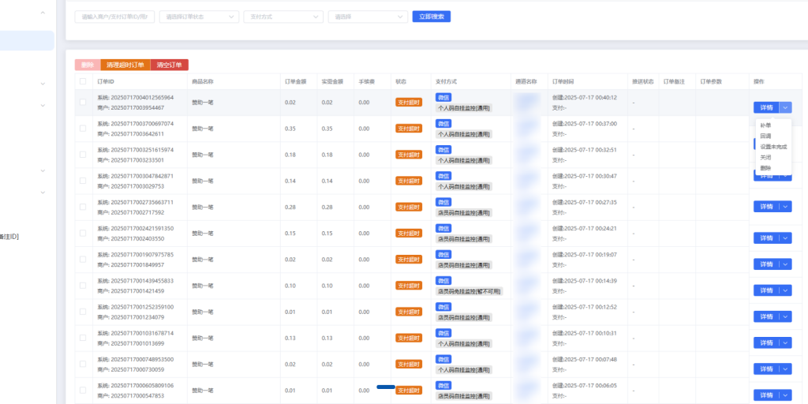The width and height of the screenshot is (808, 404).
Task: Open the action arrow beside 详情 on the 00:12:52 order
Action: tap(784, 316)
